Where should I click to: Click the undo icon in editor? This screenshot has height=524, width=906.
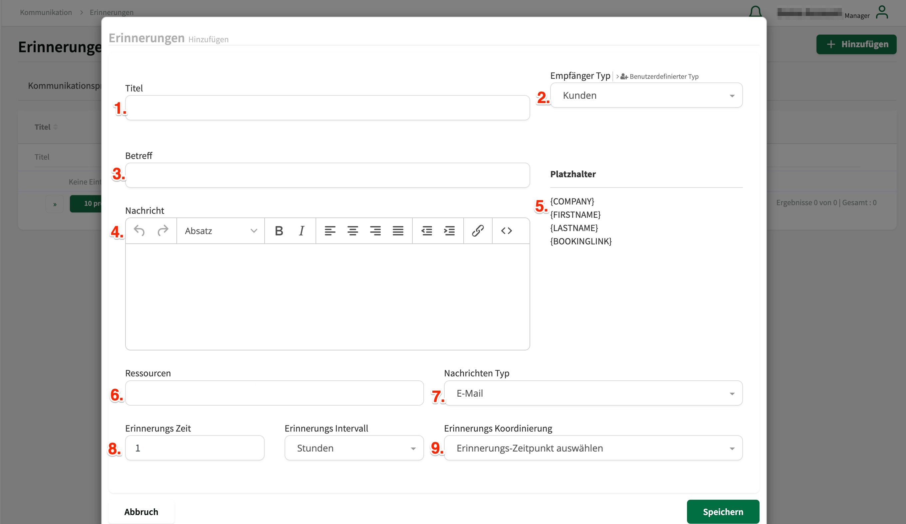click(x=139, y=230)
